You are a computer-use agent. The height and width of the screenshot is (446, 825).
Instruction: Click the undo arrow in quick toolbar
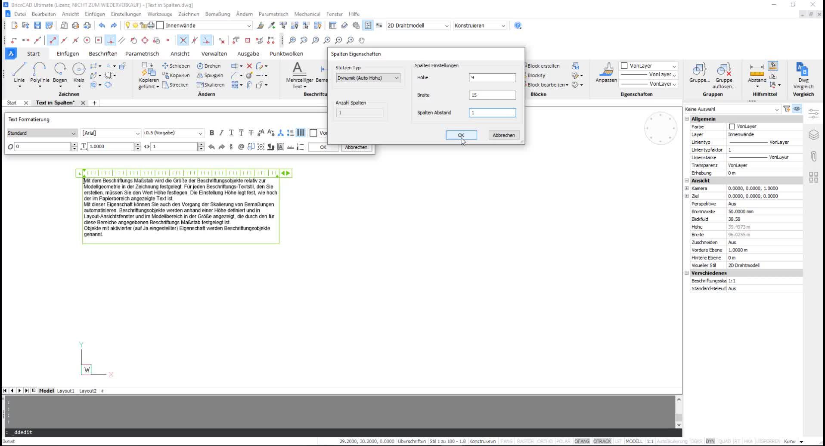pyautogui.click(x=102, y=25)
